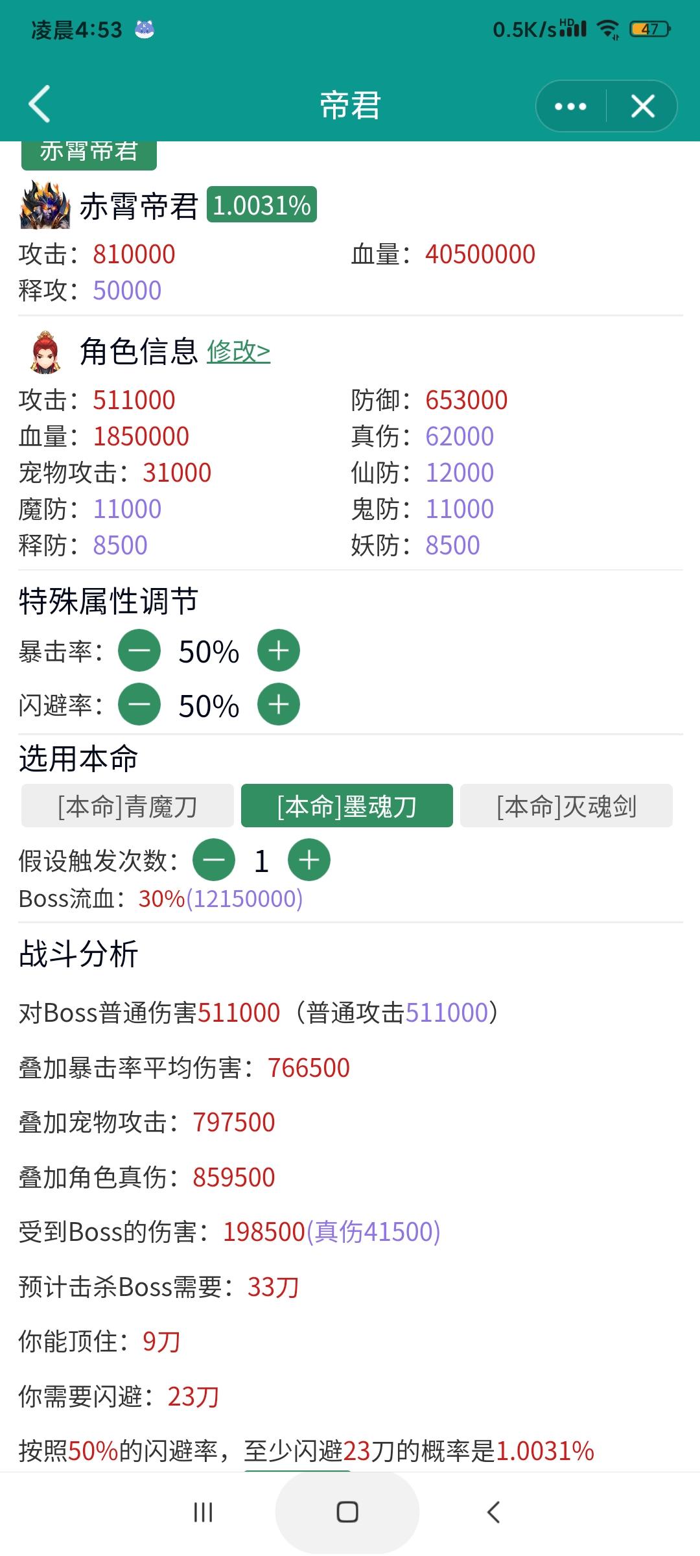The height and width of the screenshot is (1556, 700).
Task: Tap the character avatar beside 角色信息
Action: point(45,352)
